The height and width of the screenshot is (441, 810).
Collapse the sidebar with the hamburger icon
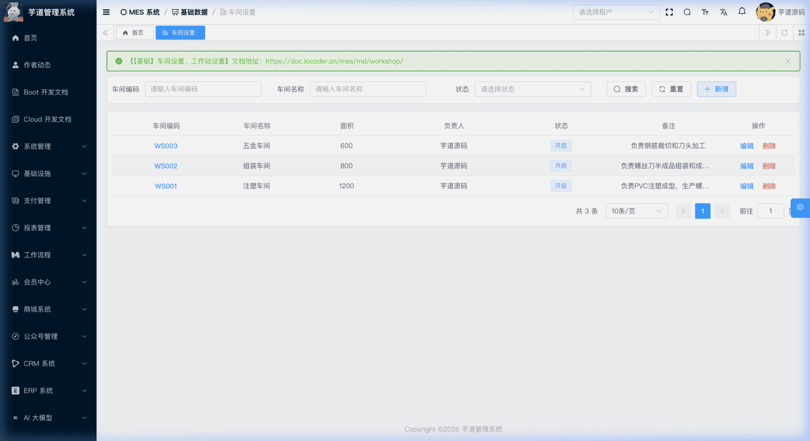106,12
